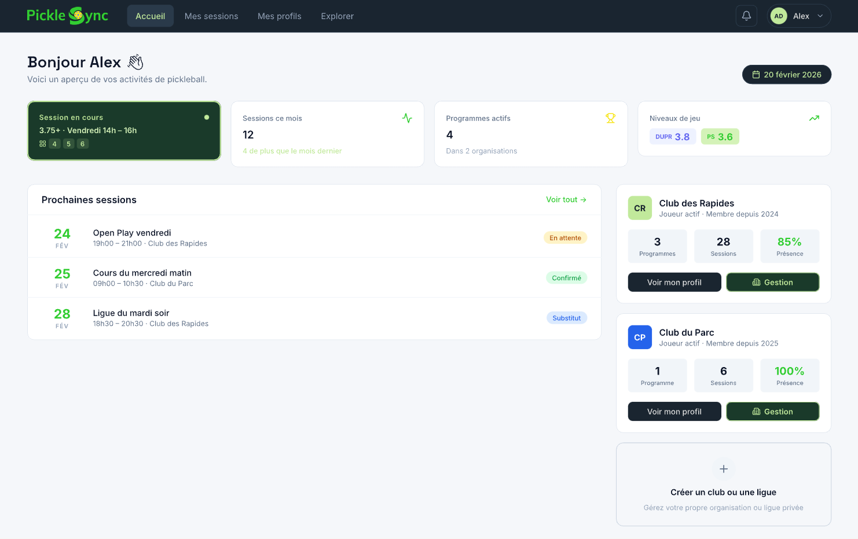This screenshot has width=858, height=539.
Task: Click the Voir tout link
Action: point(566,200)
